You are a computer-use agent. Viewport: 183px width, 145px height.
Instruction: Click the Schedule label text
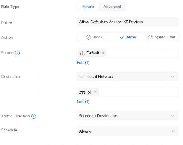(9, 130)
